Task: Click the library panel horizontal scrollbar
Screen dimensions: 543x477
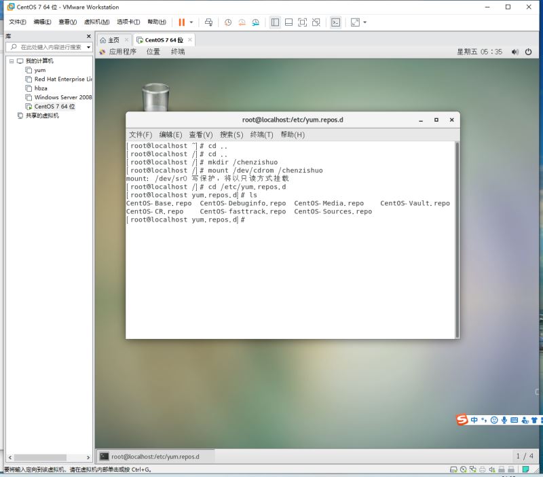Action: [48, 457]
